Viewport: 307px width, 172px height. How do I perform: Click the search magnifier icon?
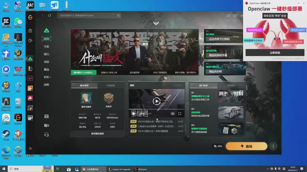(x=119, y=15)
